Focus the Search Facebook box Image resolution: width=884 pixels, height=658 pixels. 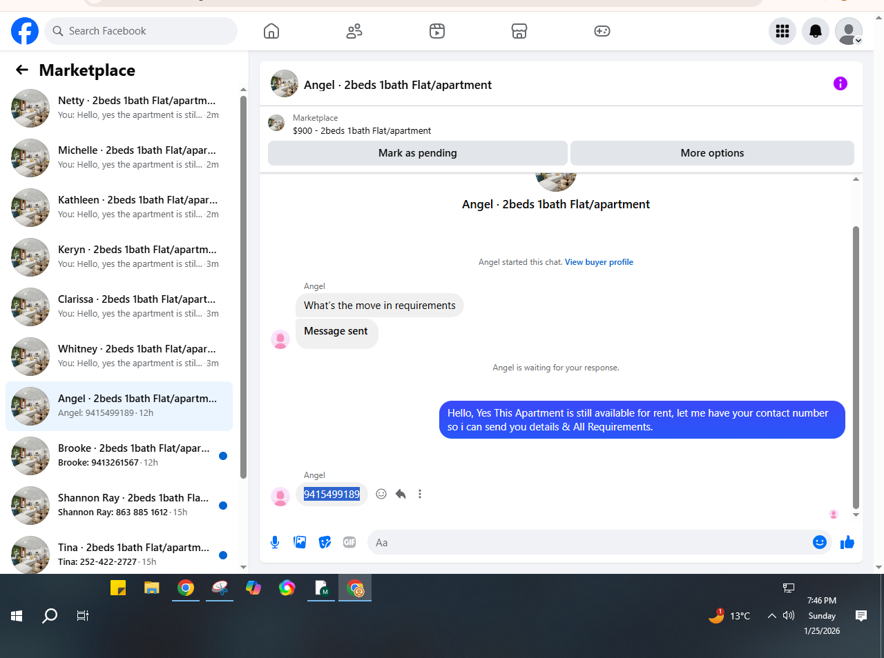142,31
